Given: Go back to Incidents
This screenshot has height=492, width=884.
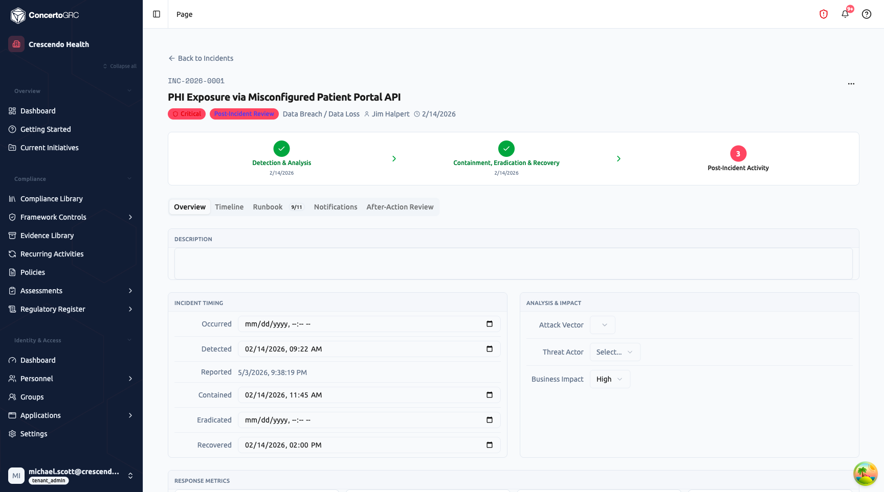Looking at the screenshot, I should 201,58.
